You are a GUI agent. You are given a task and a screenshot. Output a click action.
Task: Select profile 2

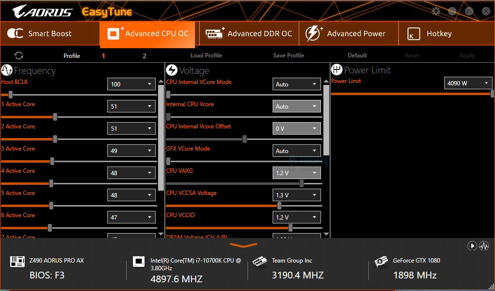click(144, 56)
